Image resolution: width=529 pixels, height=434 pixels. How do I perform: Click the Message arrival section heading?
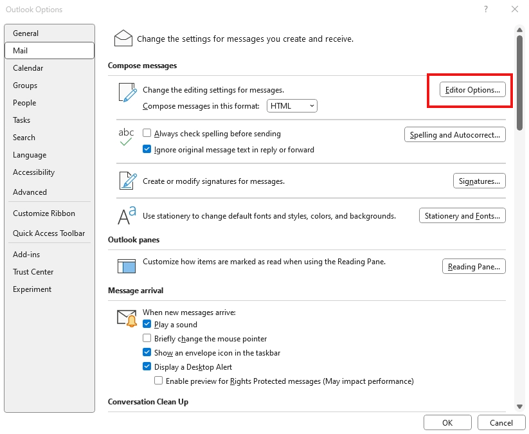click(136, 290)
